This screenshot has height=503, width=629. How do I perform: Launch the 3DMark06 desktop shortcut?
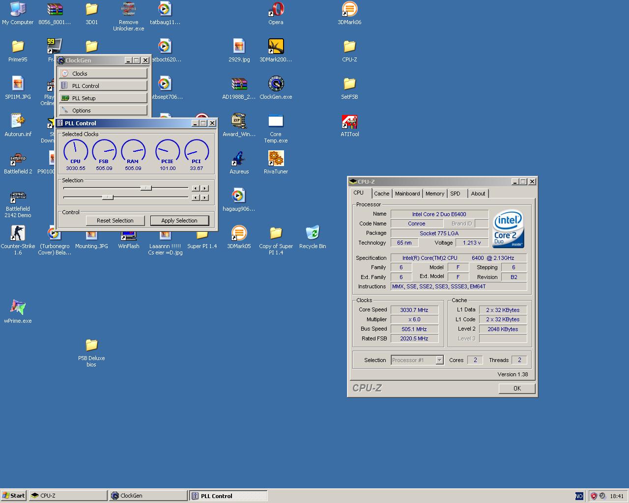click(349, 13)
